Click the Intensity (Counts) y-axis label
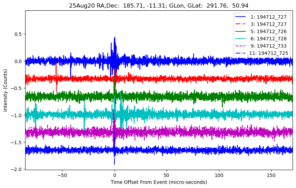Image resolution: width=296 pixels, height=188 pixels. coord(5,90)
